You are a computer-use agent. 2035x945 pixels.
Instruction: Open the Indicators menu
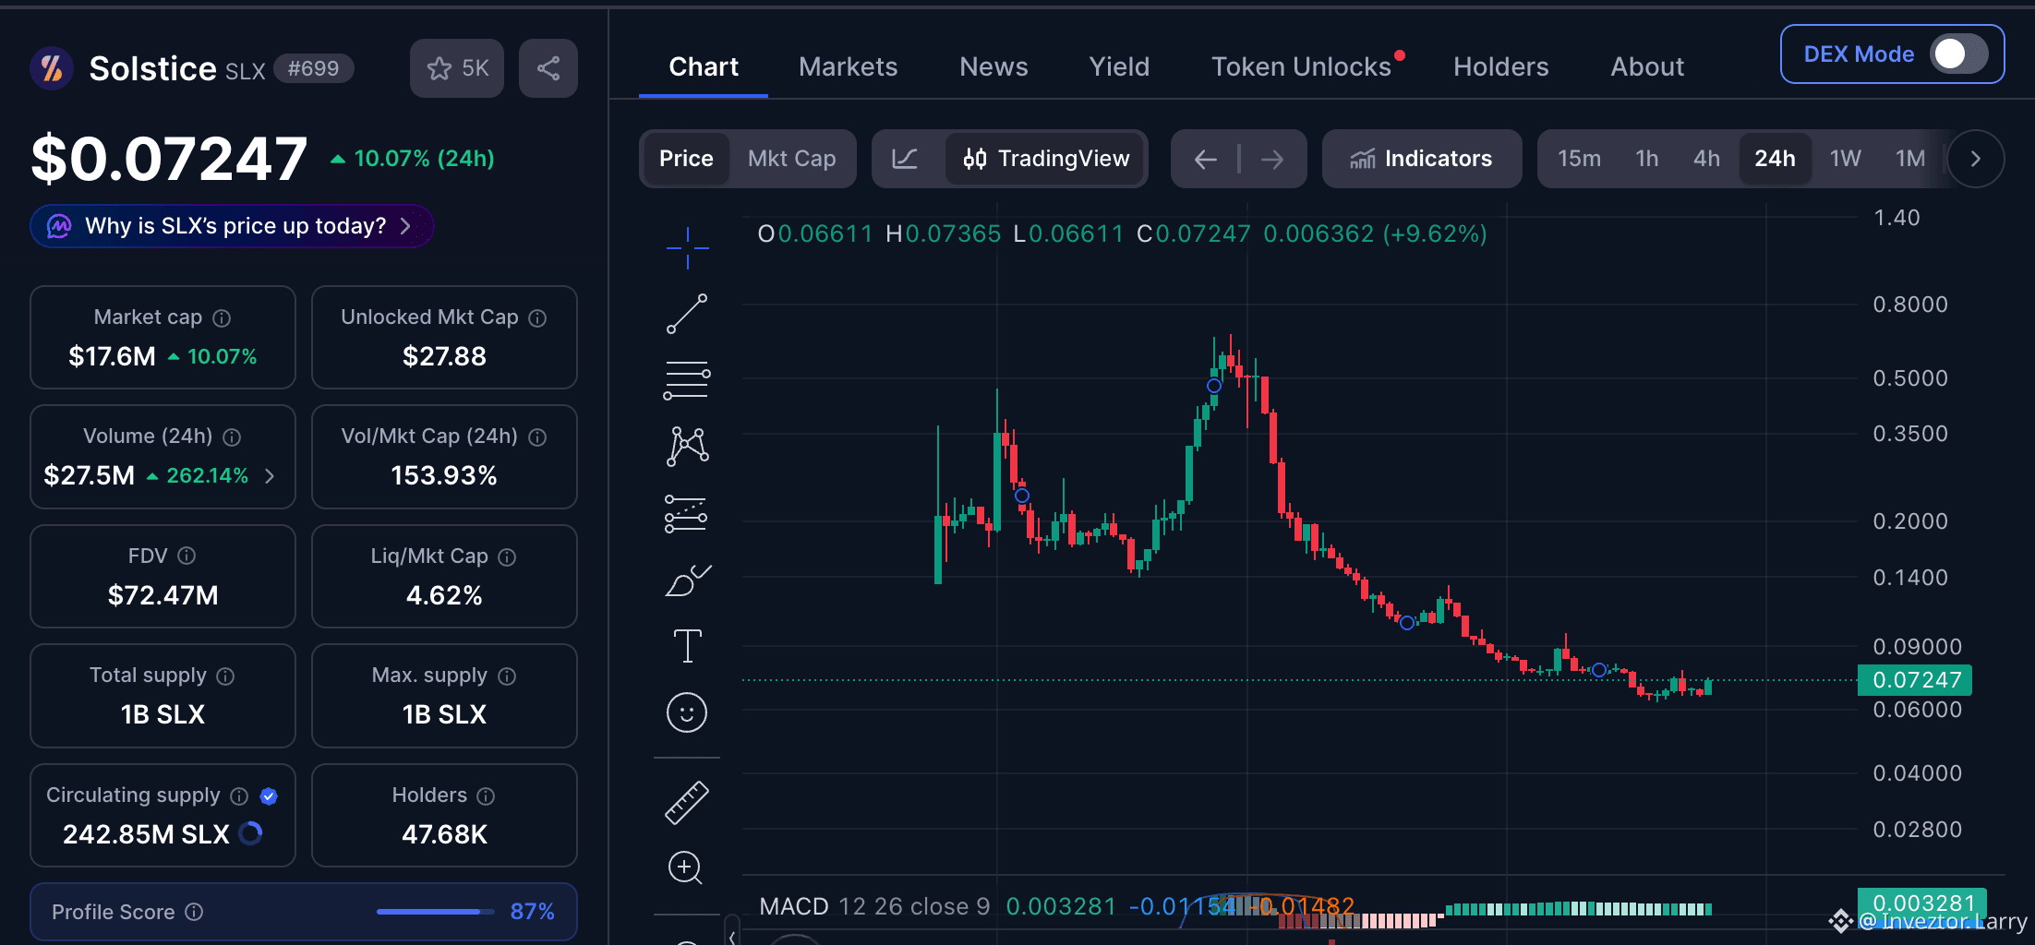(x=1422, y=159)
